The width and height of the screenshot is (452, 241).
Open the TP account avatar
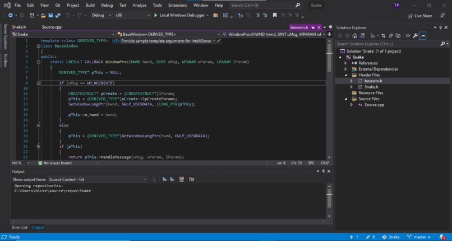pyautogui.click(x=396, y=5)
